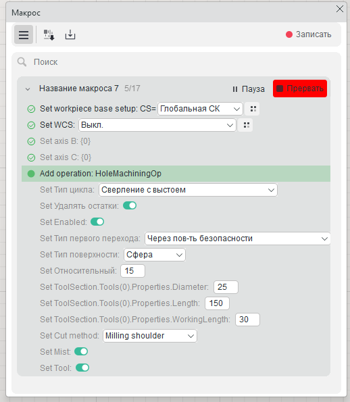
Task: Click the step-by-step run macro icon
Action: click(x=49, y=34)
